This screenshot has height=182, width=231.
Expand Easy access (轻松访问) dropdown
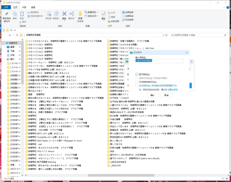point(97,16)
